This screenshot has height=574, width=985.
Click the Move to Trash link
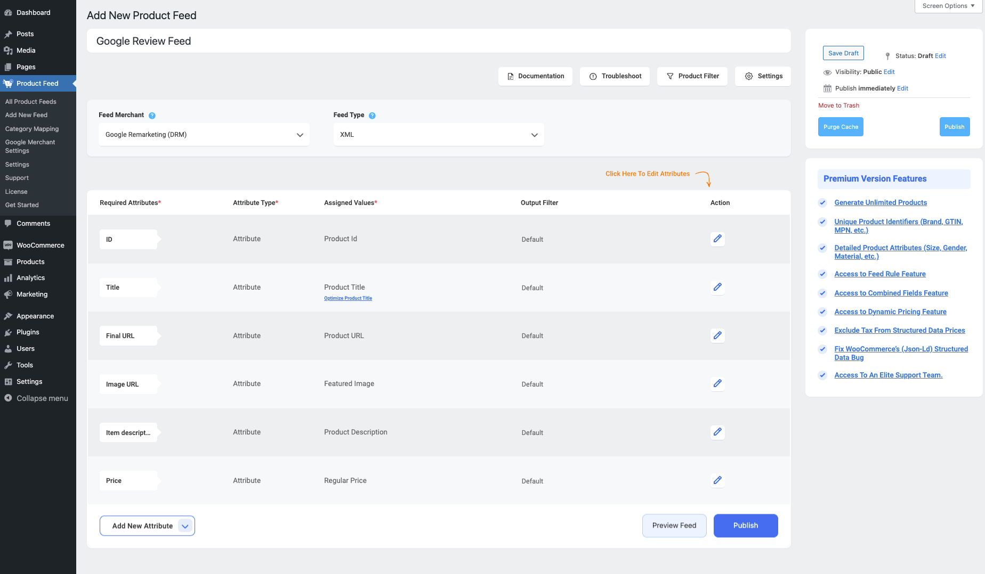coord(838,105)
